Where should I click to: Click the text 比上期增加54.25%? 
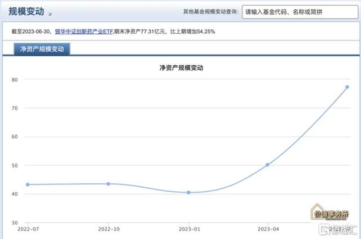(x=193, y=31)
